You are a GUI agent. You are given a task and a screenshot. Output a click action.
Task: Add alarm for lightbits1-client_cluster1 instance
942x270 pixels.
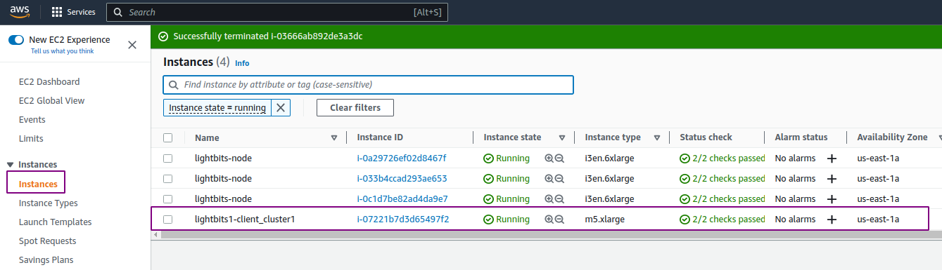coord(832,220)
